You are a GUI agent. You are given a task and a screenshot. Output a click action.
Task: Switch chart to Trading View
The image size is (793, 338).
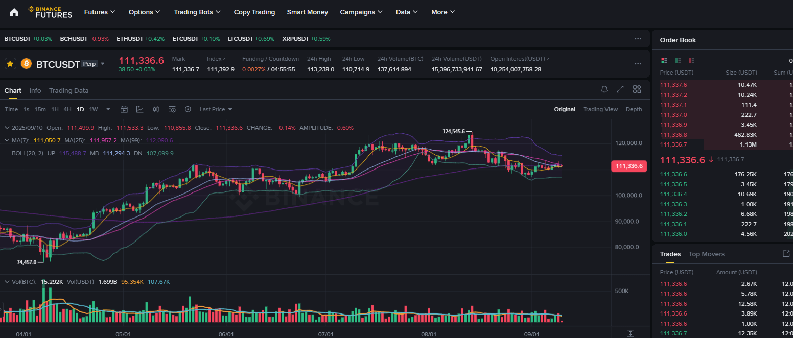click(x=600, y=109)
